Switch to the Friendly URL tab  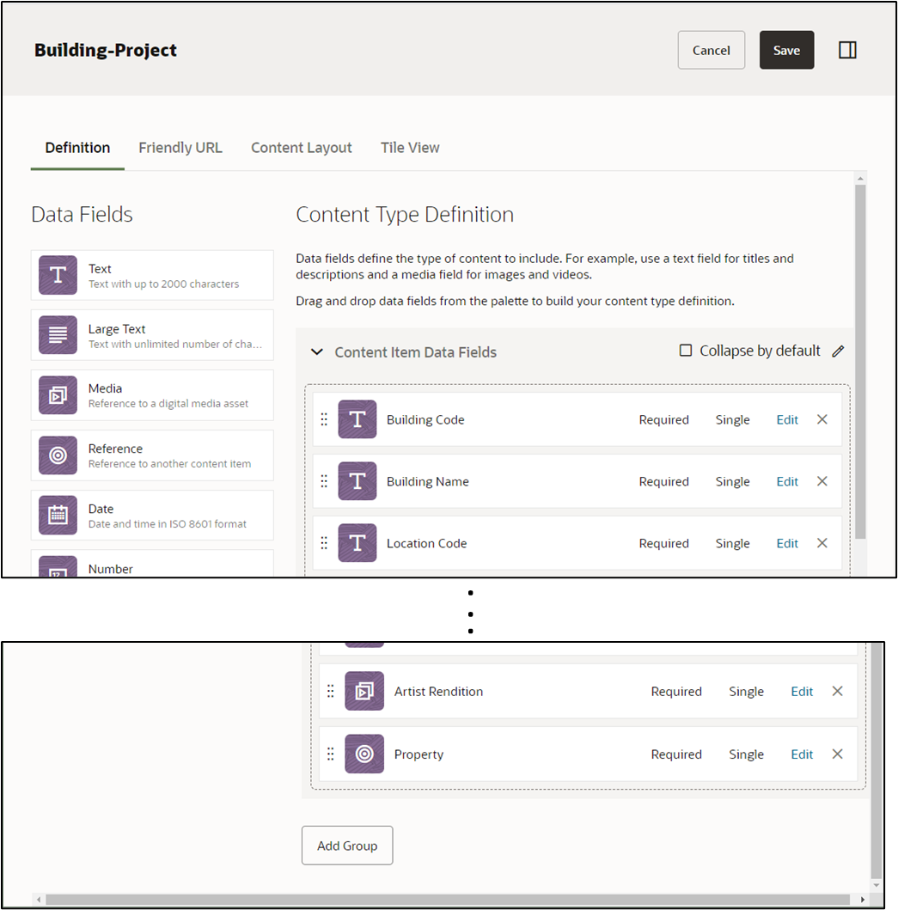[x=180, y=147]
